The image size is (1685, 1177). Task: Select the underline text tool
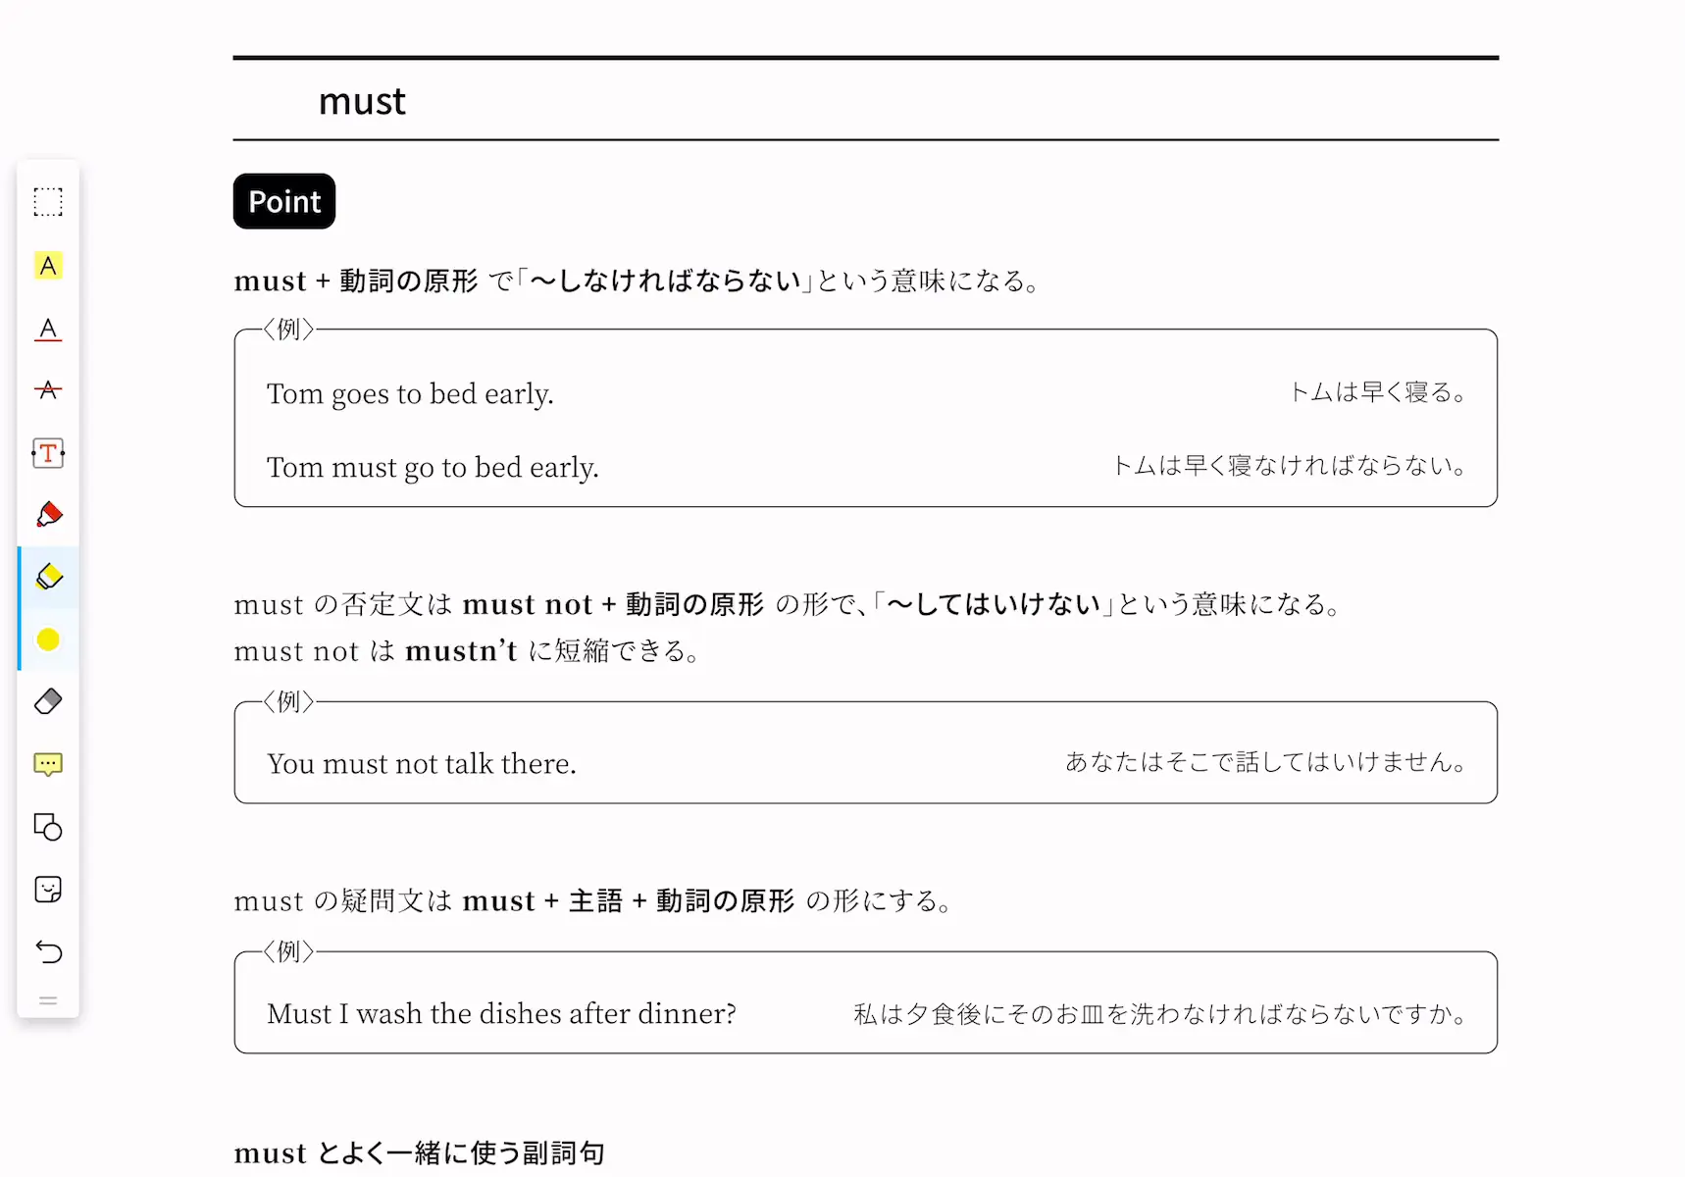(x=48, y=329)
